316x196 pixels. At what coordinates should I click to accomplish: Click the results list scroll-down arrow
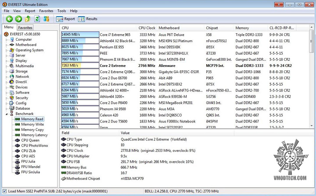click(x=311, y=126)
